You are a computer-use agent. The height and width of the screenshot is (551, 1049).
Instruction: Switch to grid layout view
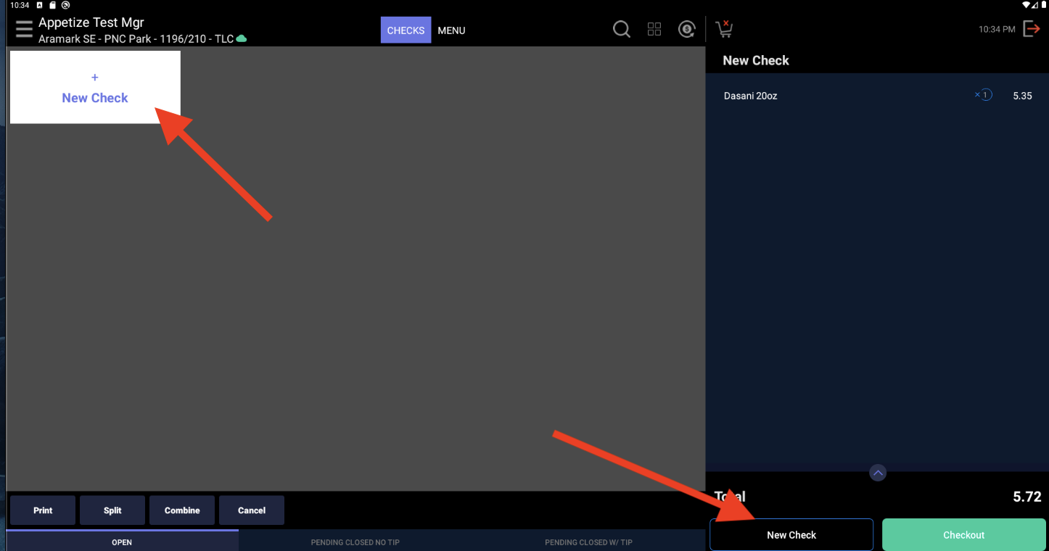(x=654, y=29)
